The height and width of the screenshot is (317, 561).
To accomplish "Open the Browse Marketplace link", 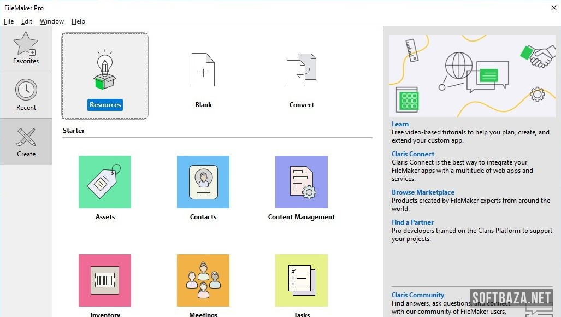I will click(x=423, y=192).
